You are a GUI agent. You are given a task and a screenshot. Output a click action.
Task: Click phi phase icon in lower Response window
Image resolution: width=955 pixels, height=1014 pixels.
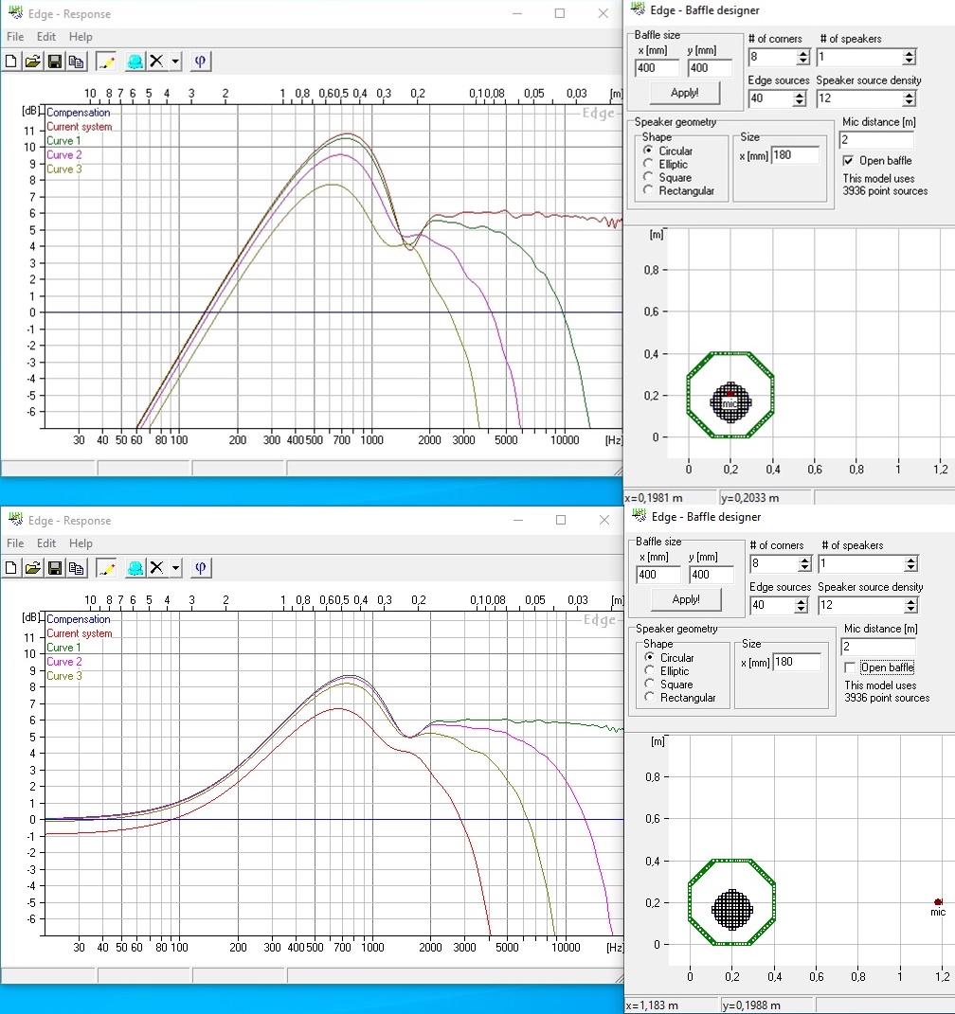(x=201, y=568)
